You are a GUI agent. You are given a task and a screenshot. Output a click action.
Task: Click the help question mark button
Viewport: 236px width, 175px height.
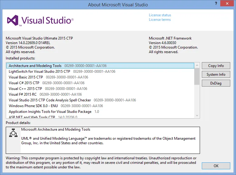pyautogui.click(x=216, y=3)
